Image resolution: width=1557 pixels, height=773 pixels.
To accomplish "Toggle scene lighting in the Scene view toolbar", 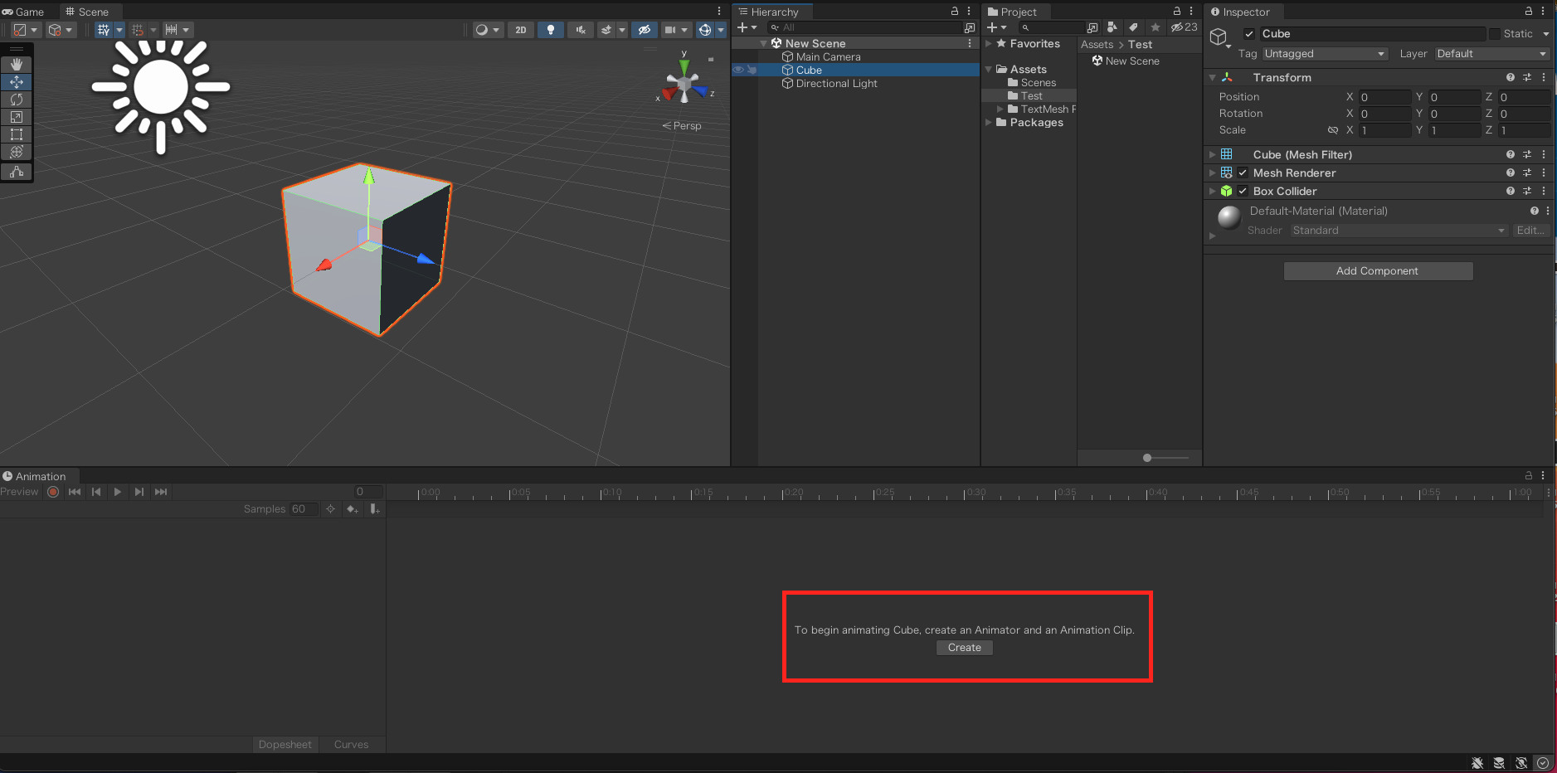I will coord(550,30).
